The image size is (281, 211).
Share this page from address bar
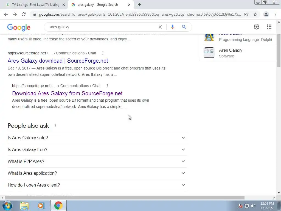coord(246,14)
